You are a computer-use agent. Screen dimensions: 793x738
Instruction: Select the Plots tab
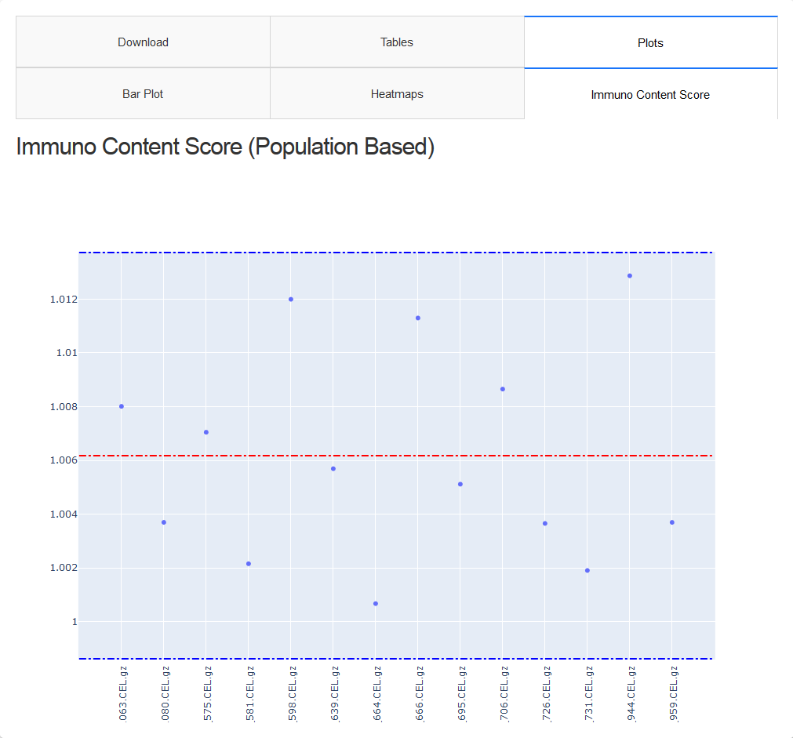(651, 42)
